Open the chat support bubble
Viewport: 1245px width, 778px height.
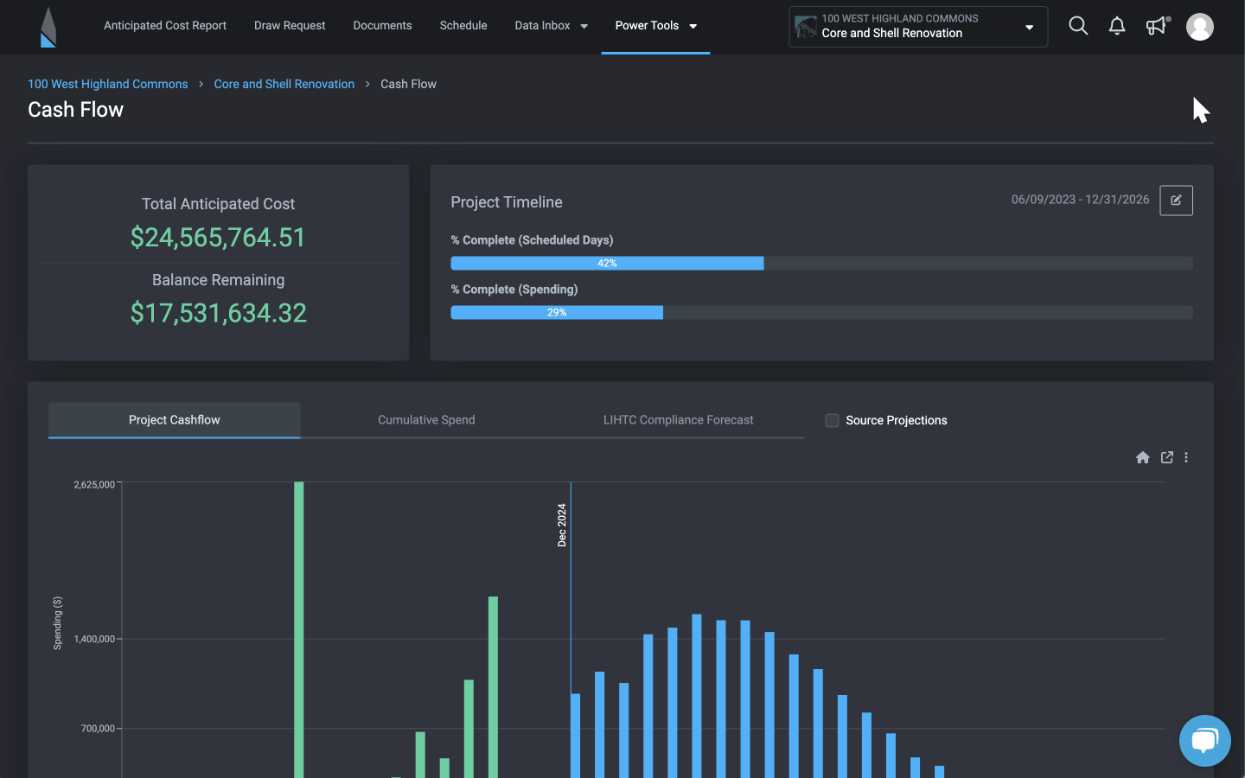[x=1204, y=740]
